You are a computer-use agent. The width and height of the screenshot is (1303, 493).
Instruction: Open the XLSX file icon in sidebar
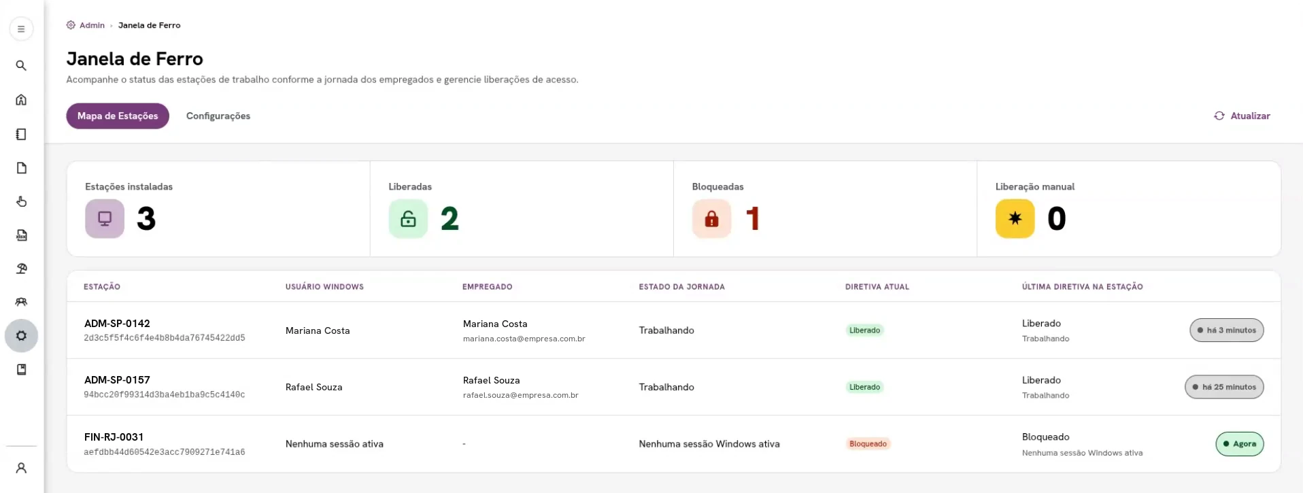pyautogui.click(x=21, y=235)
